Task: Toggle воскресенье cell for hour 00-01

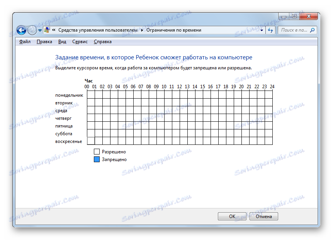Action: tap(91, 141)
